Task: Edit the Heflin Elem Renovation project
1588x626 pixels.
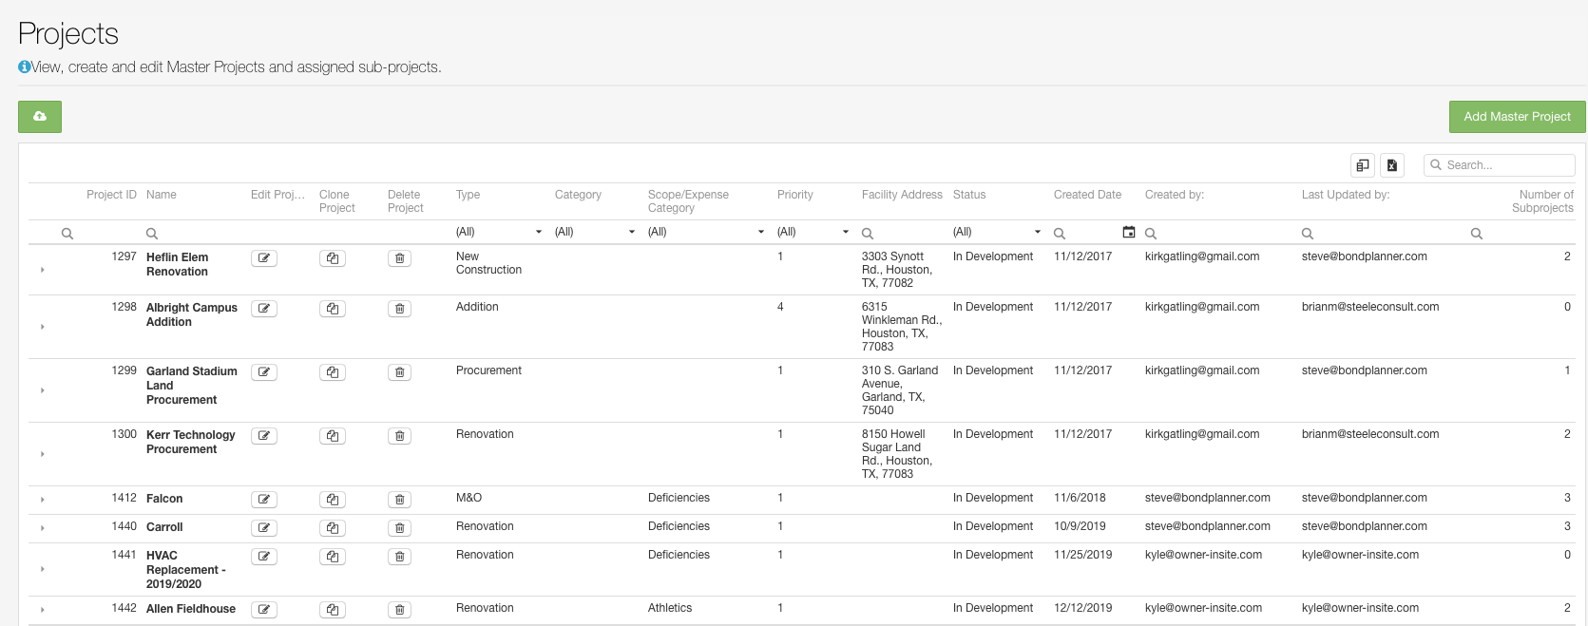Action: [x=264, y=258]
